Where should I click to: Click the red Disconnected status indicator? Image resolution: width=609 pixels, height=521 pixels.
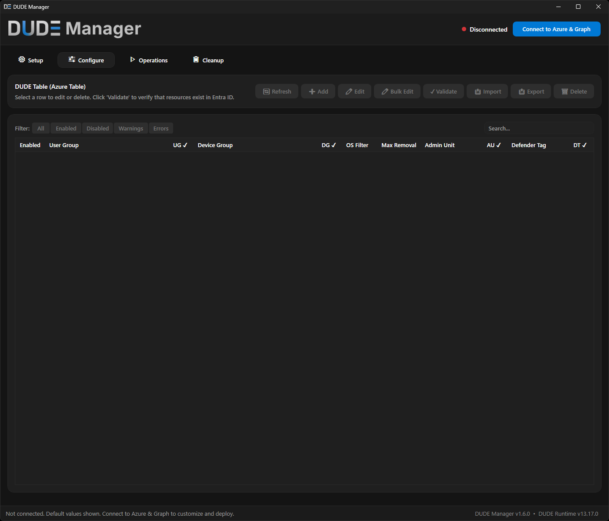(464, 29)
